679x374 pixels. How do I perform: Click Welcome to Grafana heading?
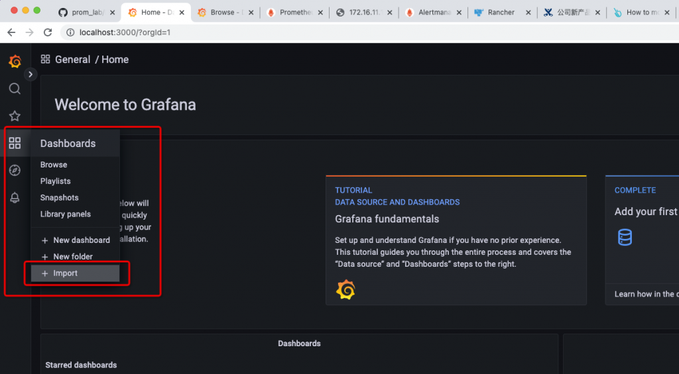(x=125, y=105)
